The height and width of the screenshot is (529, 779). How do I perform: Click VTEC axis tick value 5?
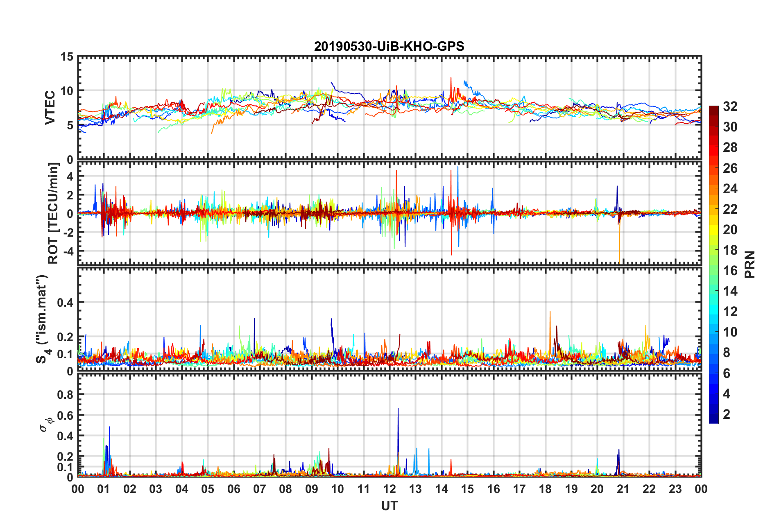pyautogui.click(x=70, y=125)
